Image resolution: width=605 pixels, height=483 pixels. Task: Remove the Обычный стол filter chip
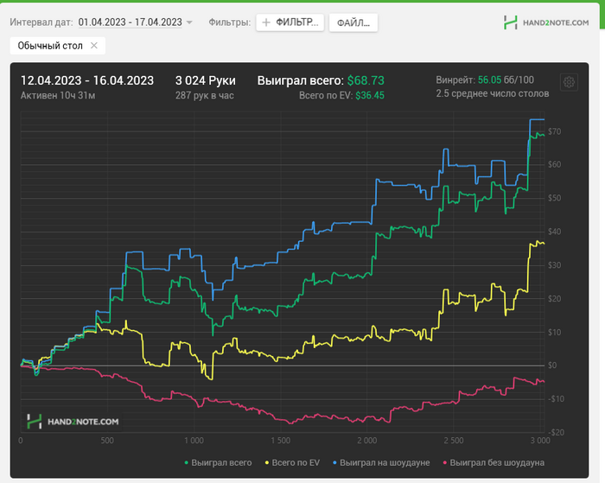93,46
